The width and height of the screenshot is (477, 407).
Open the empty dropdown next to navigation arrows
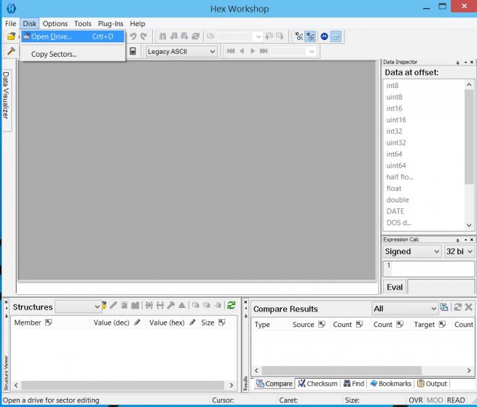[293, 52]
